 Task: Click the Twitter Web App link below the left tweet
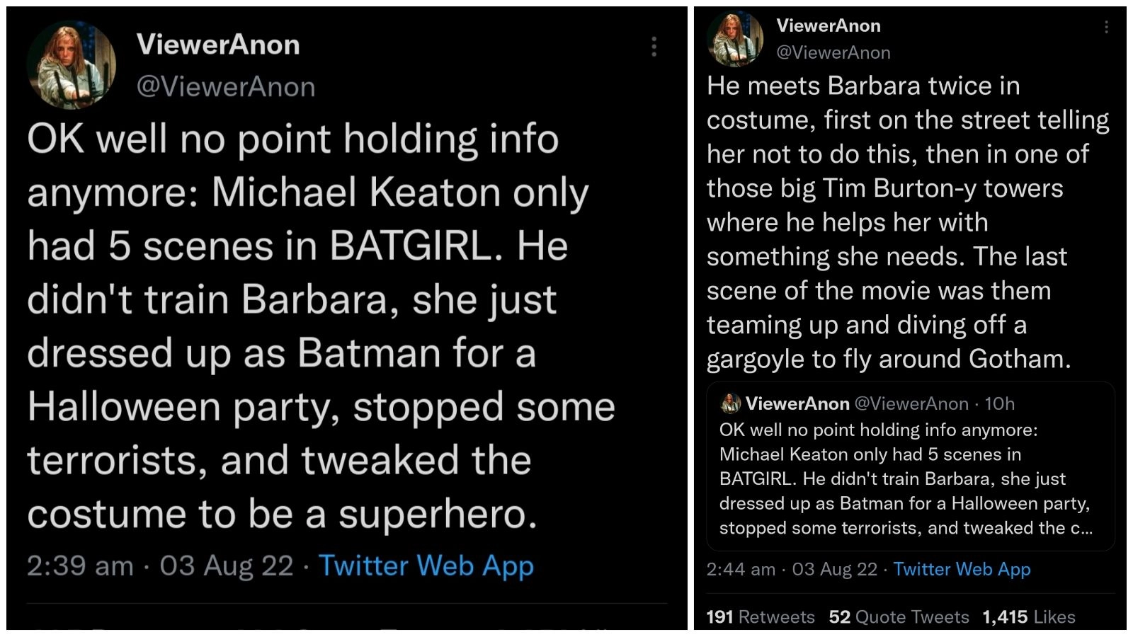tap(426, 566)
